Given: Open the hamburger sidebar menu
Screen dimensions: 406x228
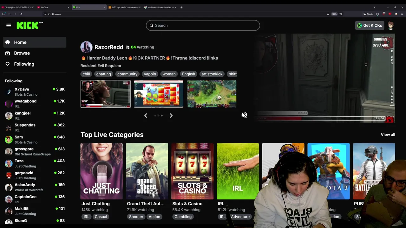Looking at the screenshot, I should (9, 25).
